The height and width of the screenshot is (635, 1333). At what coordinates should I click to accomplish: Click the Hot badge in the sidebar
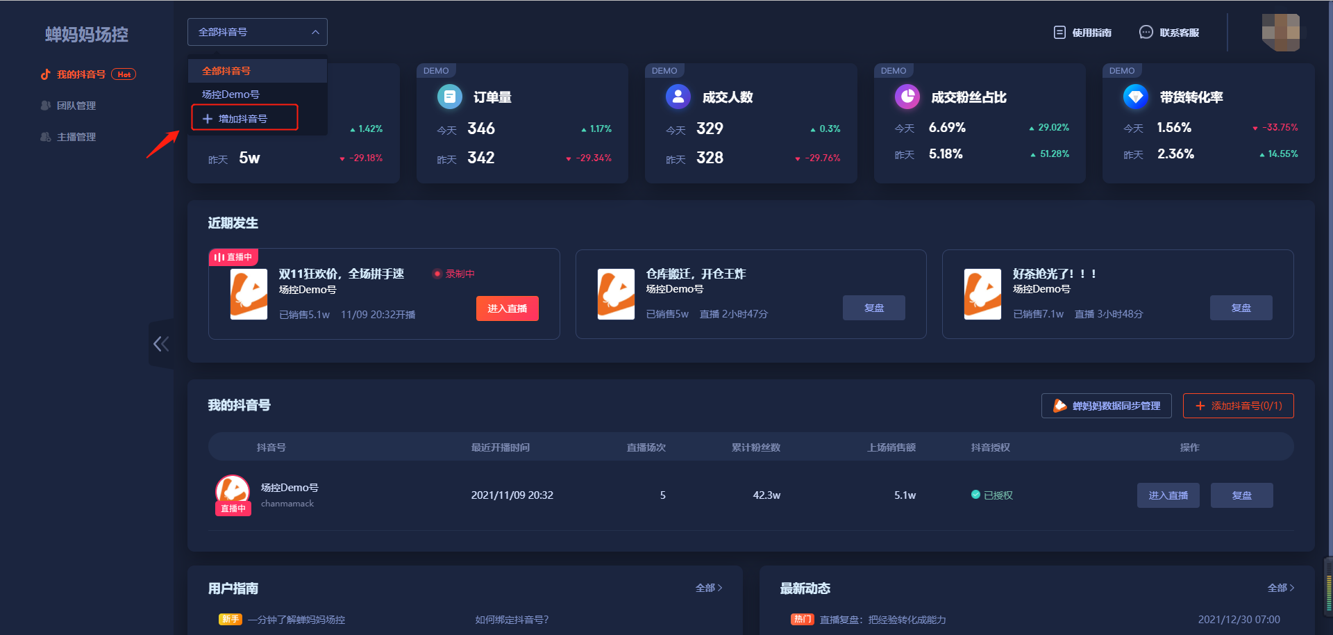(x=124, y=74)
